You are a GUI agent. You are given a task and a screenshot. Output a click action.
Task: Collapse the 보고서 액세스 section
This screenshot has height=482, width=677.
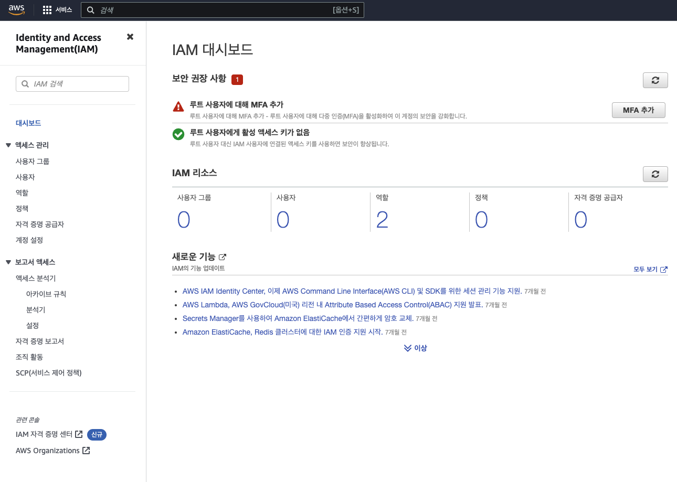[8, 262]
